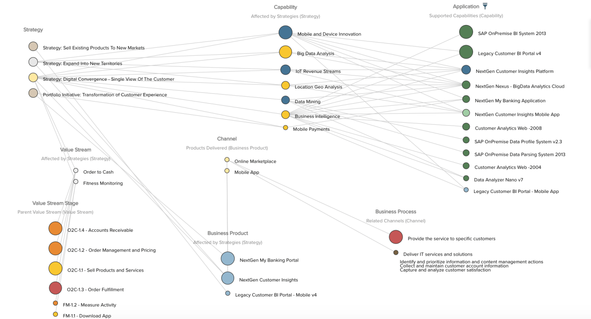The height and width of the screenshot is (319, 591).
Task: Click the Customer Analytics Web -2004 node
Action: pos(466,166)
